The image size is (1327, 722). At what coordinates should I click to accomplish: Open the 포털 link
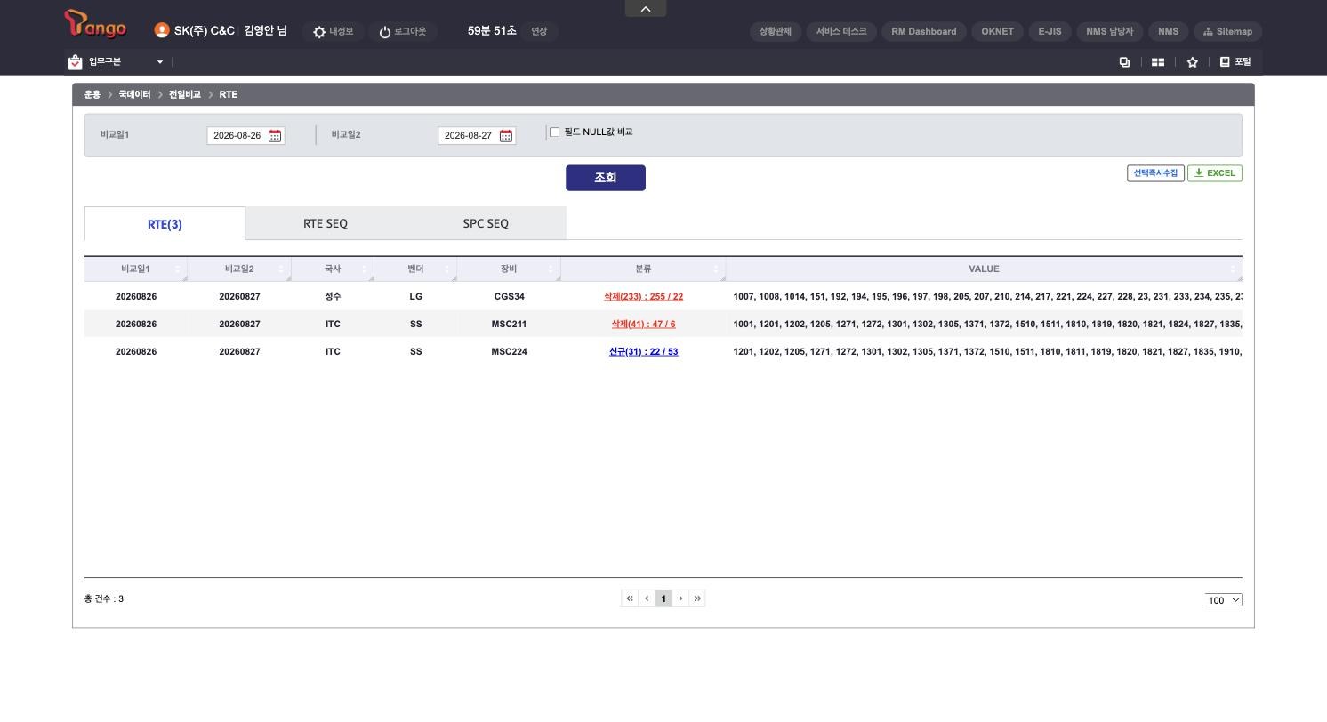pyautogui.click(x=1235, y=62)
